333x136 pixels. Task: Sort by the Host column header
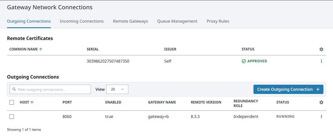pos(24,102)
